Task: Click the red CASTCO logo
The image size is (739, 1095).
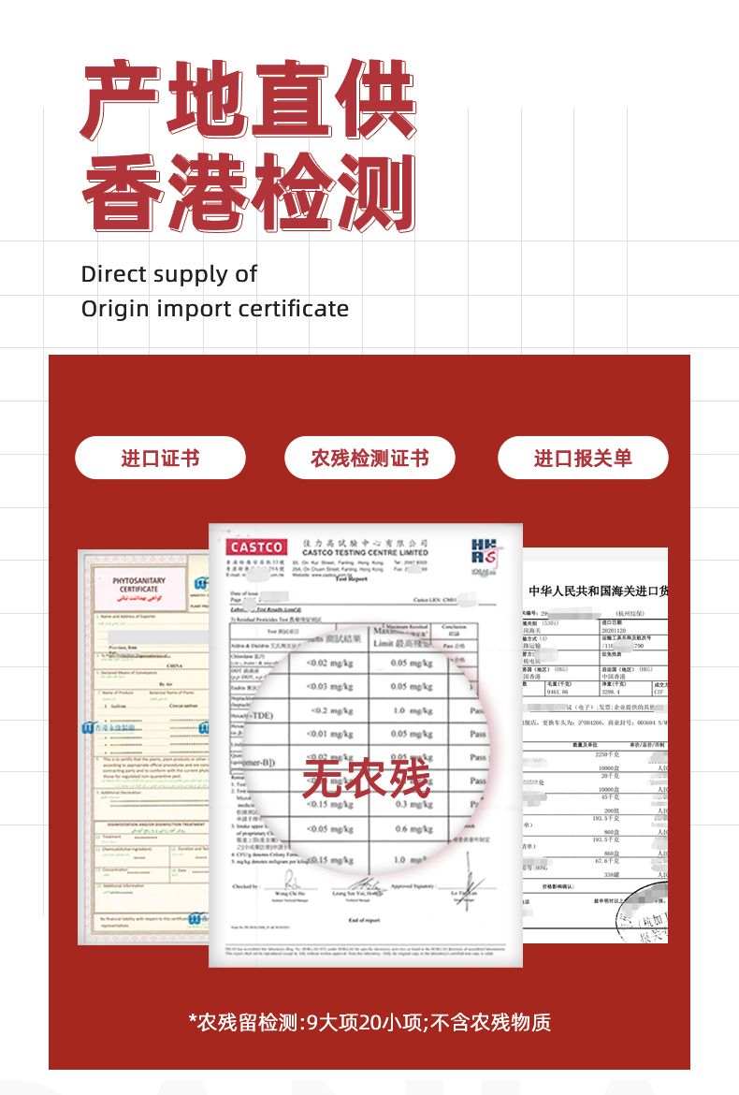Action: [256, 547]
